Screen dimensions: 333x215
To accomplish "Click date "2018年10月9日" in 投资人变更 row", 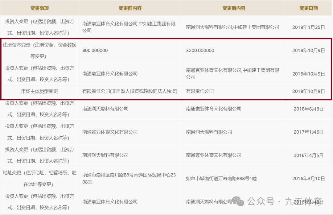I will tap(309, 74).
